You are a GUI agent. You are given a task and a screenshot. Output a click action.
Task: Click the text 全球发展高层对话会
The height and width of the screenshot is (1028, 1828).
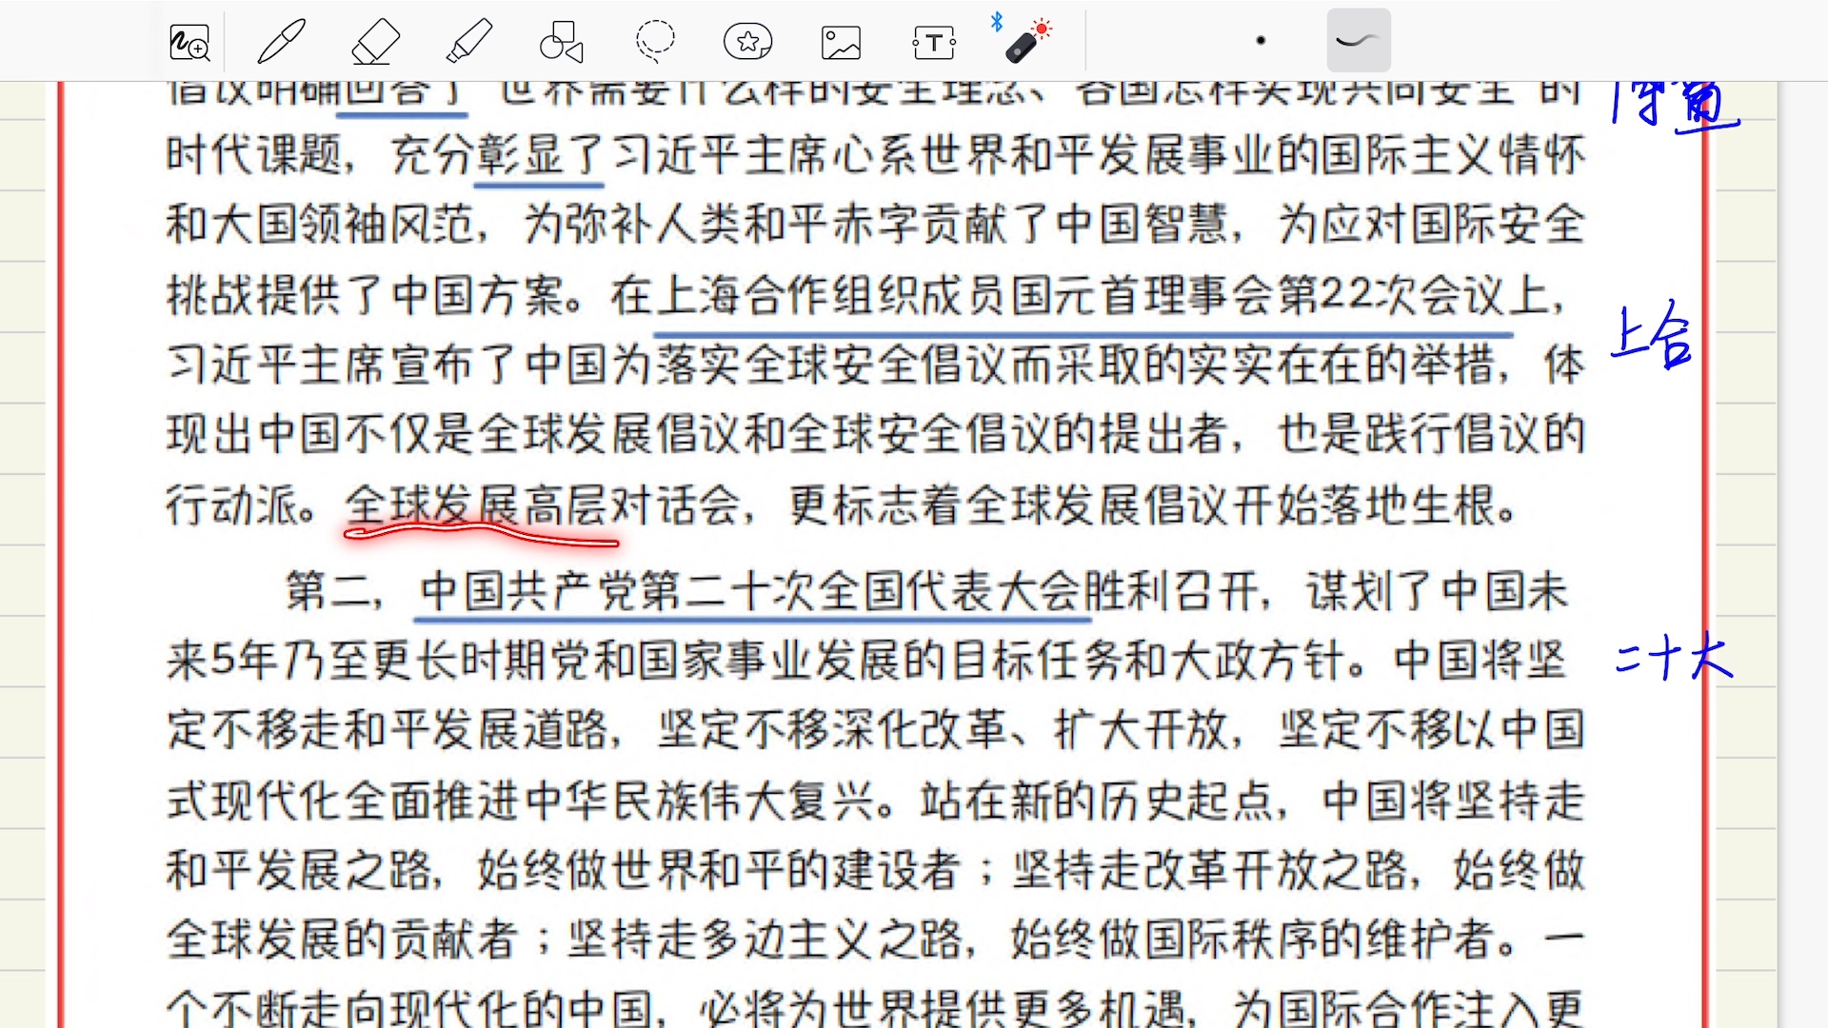[544, 504]
